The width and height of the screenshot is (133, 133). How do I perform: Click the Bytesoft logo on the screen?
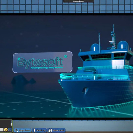click(x=43, y=62)
